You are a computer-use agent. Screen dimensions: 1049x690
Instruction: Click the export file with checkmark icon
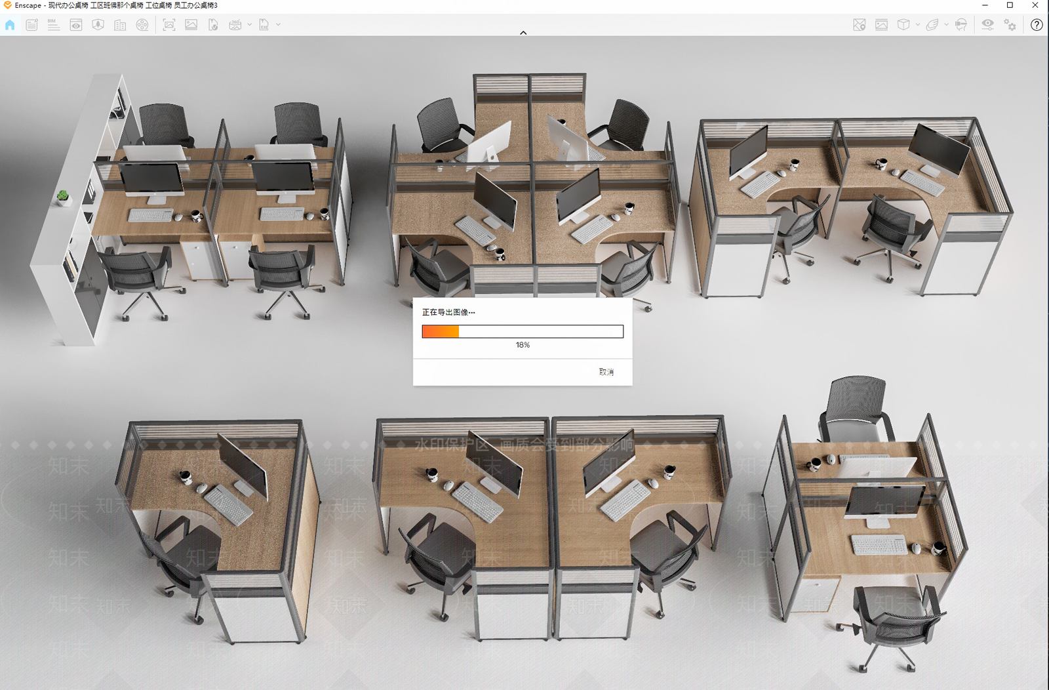coord(213,25)
